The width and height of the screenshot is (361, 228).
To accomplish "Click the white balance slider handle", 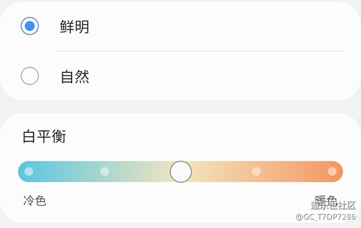I will (x=180, y=172).
